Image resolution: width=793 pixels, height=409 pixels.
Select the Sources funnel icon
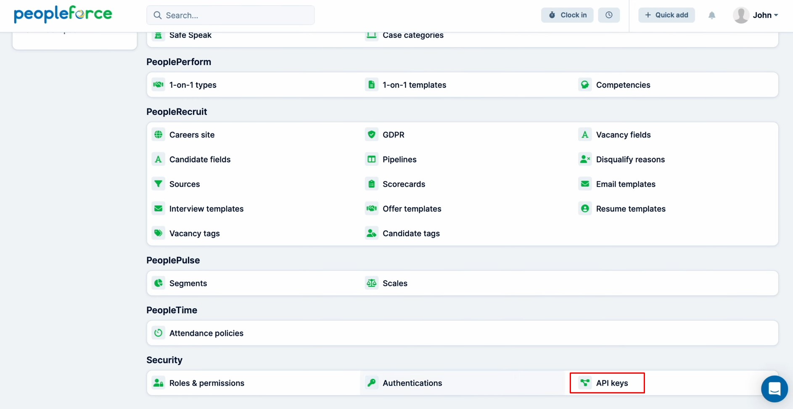158,184
